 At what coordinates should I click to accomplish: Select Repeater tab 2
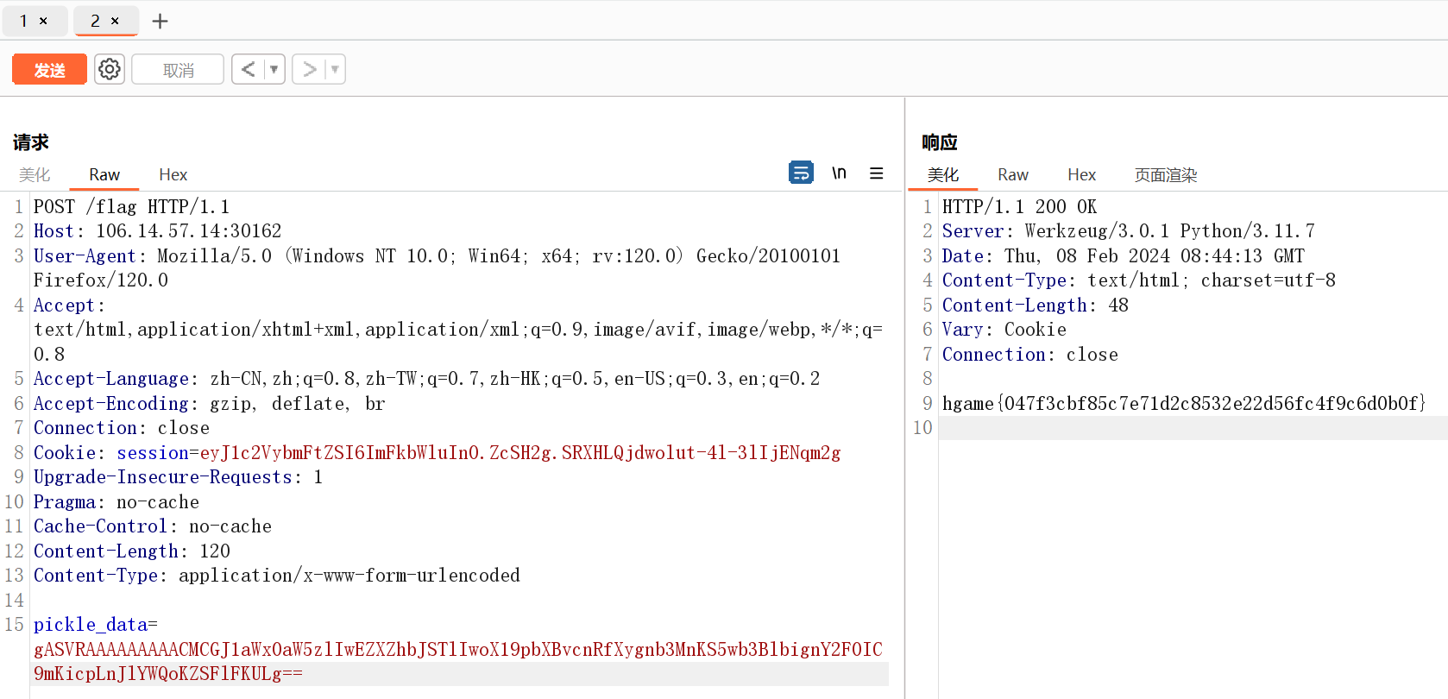tap(96, 21)
